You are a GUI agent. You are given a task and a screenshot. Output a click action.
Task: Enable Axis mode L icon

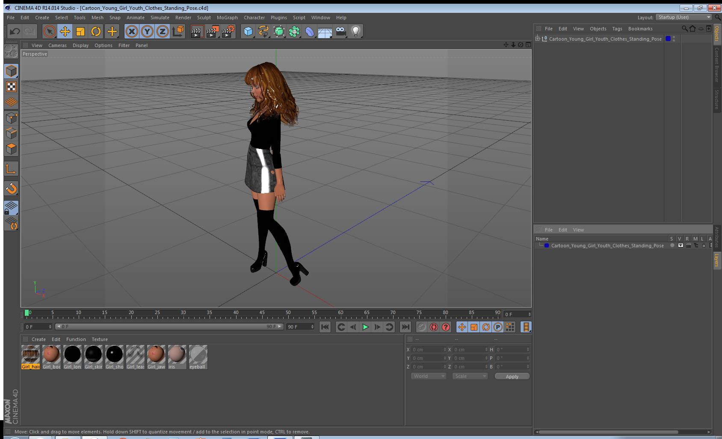tap(11, 169)
